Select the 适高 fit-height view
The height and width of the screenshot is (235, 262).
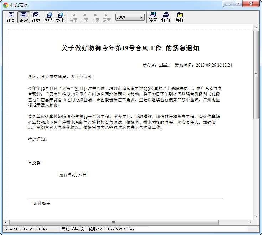[11, 17]
